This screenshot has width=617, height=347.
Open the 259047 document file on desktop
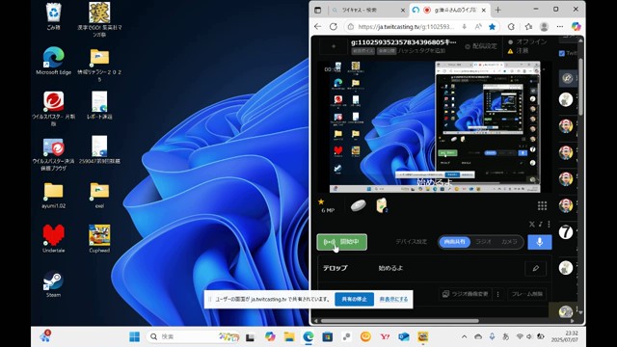coord(99,150)
